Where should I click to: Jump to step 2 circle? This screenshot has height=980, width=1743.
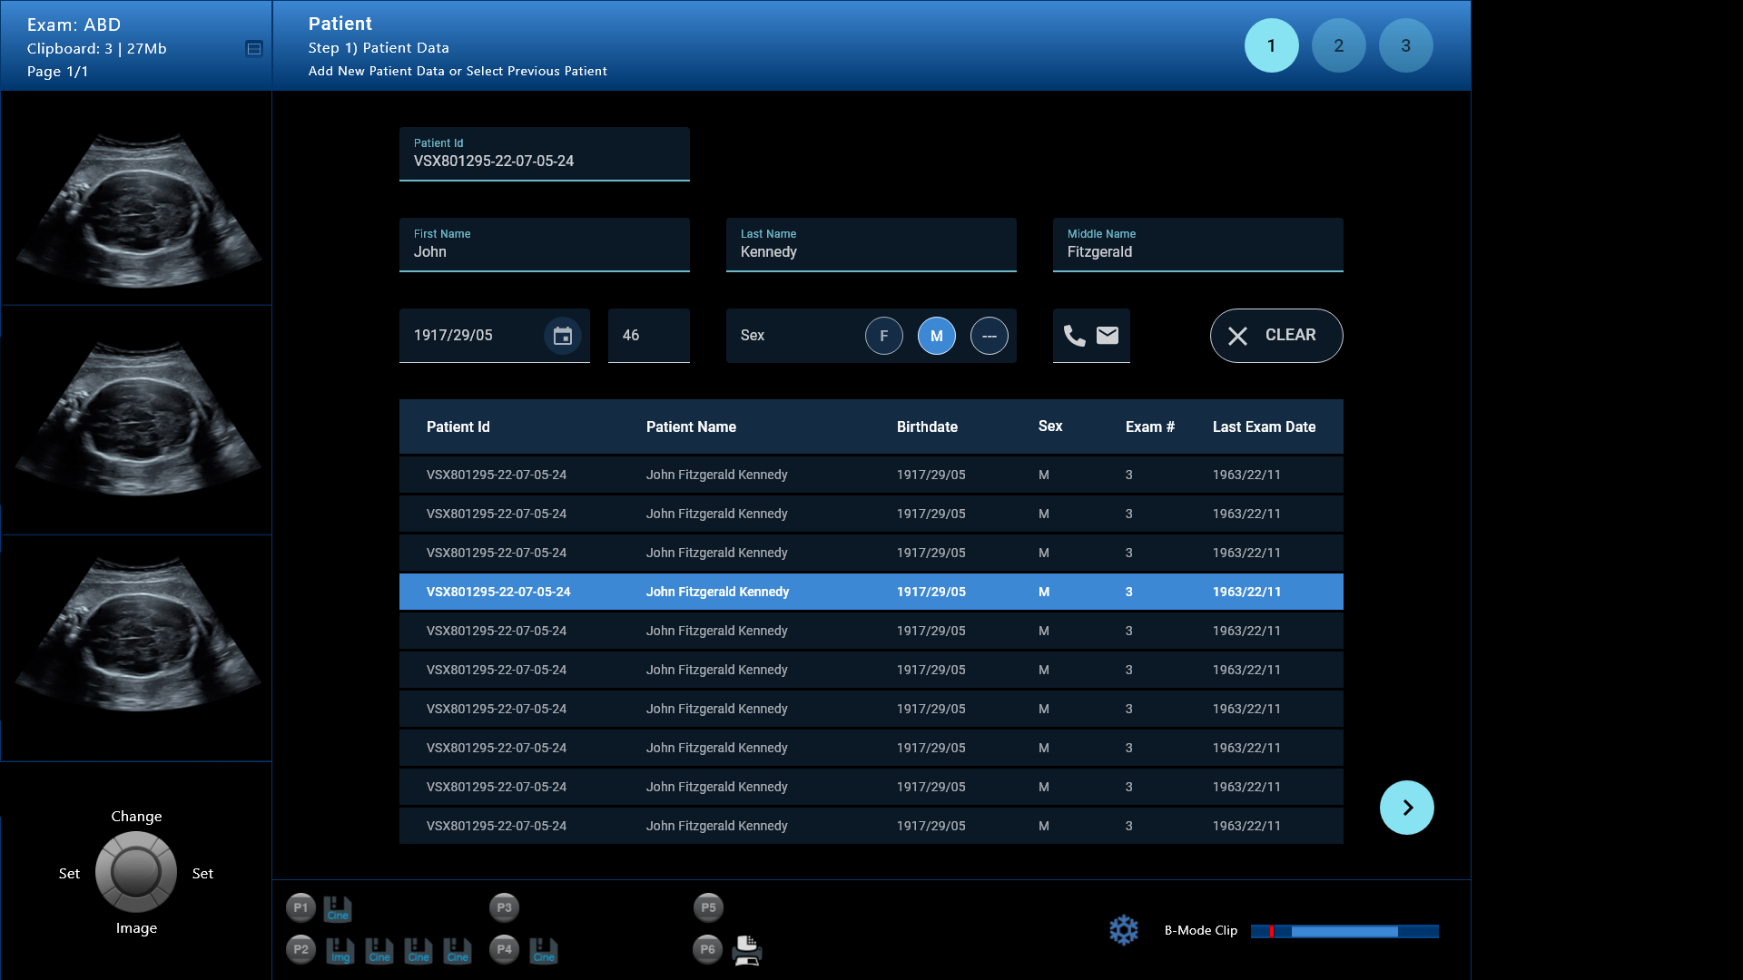click(1338, 45)
